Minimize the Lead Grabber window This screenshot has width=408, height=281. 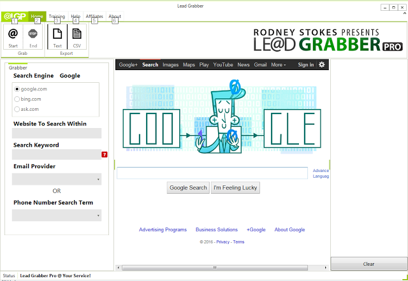point(385,8)
